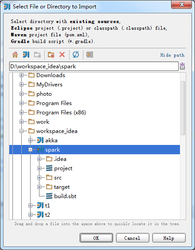Go to the home directory icon
The width and height of the screenshot is (195, 250).
point(15,55)
